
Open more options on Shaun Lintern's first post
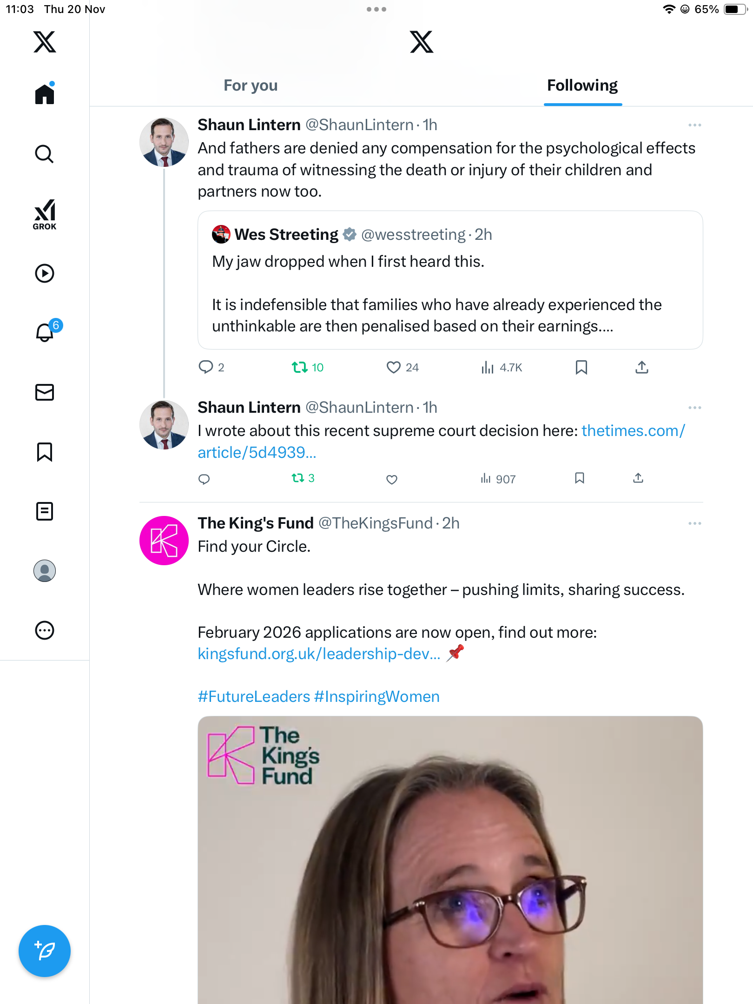click(x=694, y=125)
